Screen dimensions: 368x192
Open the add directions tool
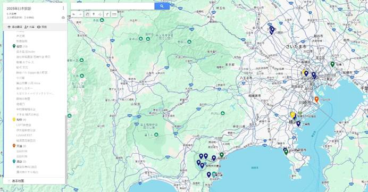click(x=107, y=14)
